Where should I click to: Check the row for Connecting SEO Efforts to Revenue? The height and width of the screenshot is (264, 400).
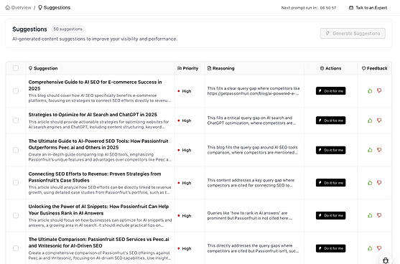(x=16, y=183)
